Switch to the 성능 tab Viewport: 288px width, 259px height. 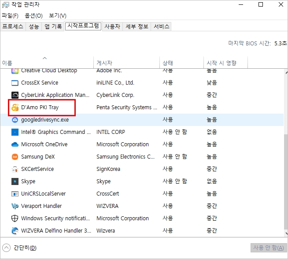(x=34, y=26)
